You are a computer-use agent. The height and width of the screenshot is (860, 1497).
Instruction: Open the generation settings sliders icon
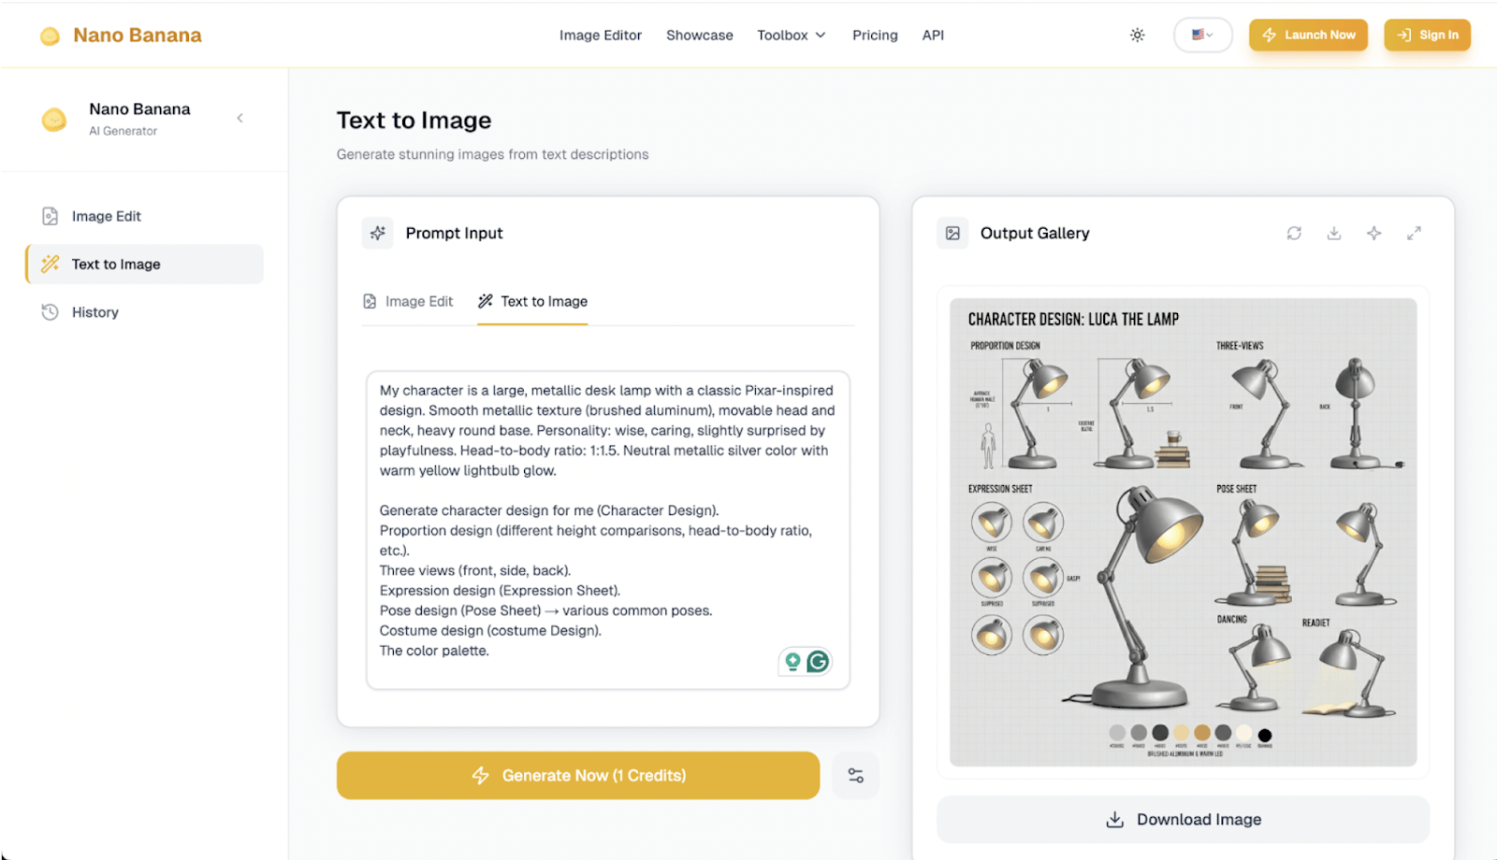coord(855,776)
